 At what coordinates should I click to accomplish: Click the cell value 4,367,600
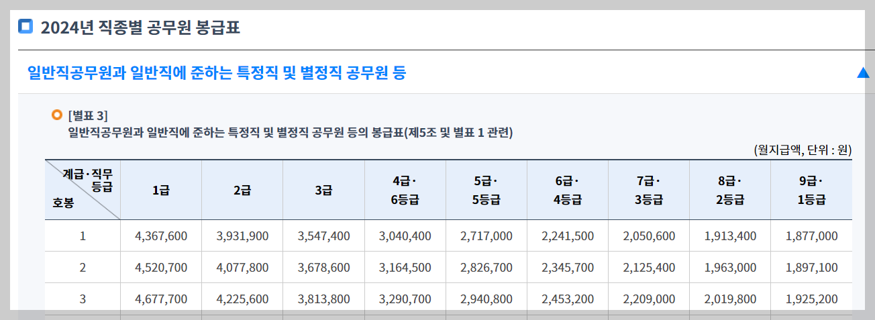(161, 236)
